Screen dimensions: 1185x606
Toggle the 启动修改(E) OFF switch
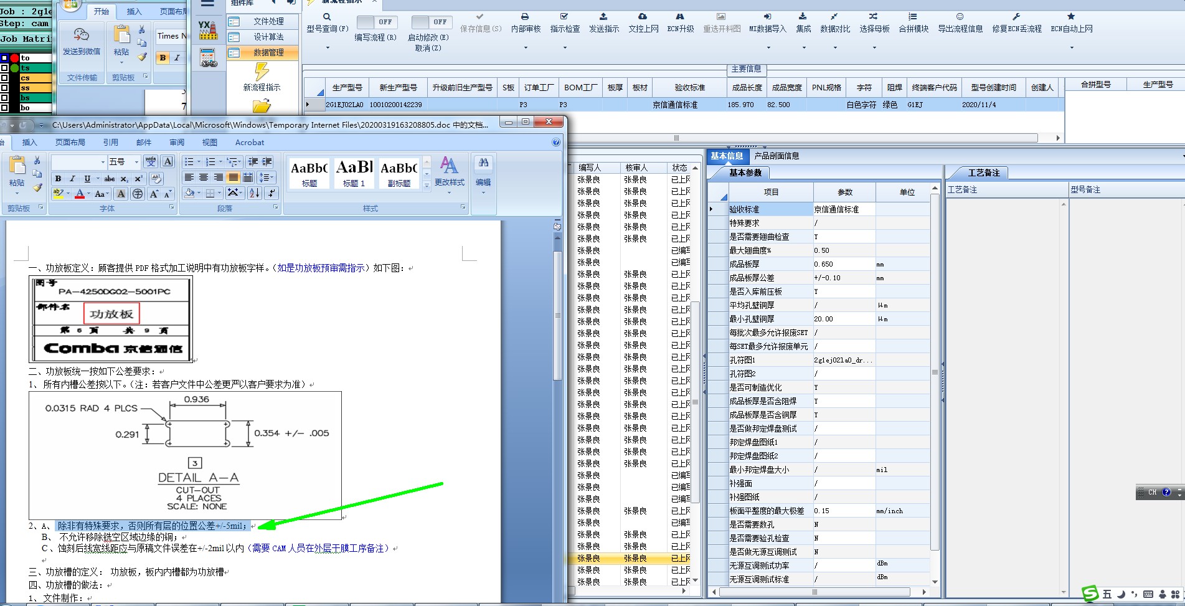point(431,22)
